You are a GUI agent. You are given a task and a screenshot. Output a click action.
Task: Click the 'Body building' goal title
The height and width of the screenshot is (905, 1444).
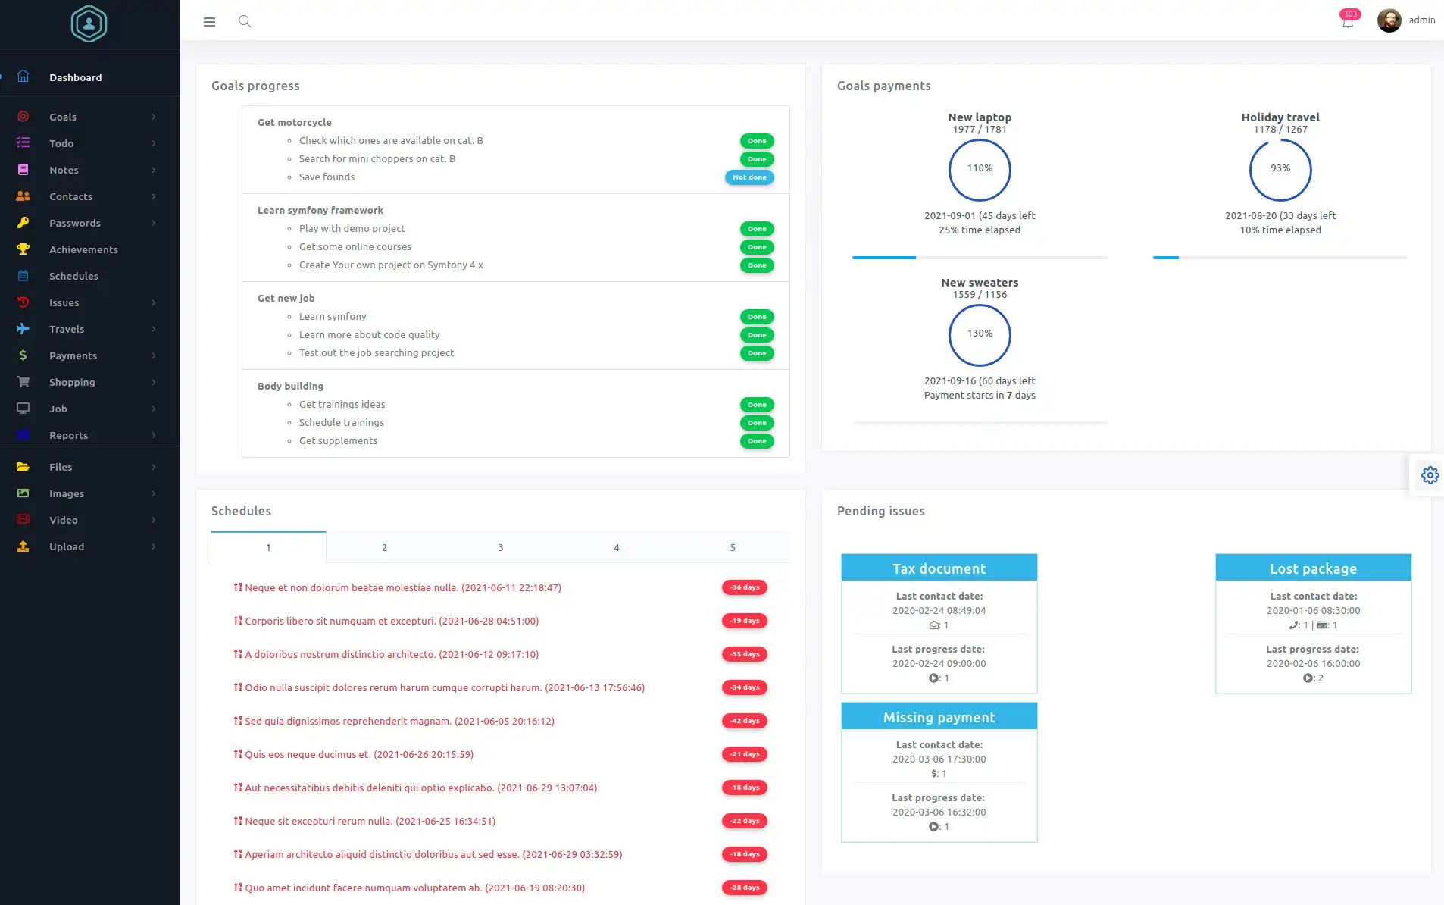click(290, 386)
